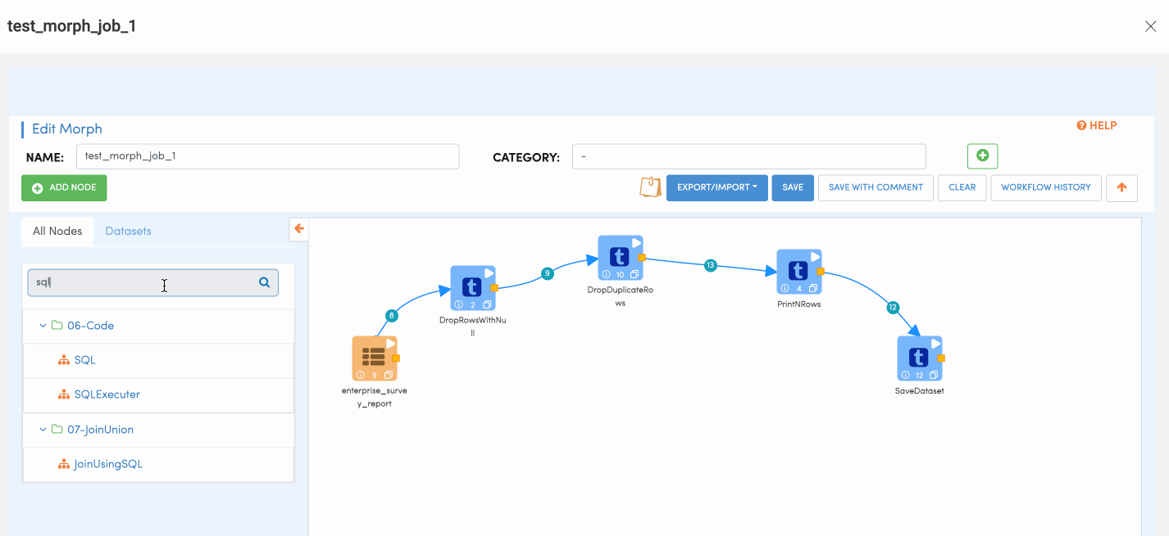1169x536 pixels.
Task: Click the orange sticky notes icon
Action: pos(650,187)
